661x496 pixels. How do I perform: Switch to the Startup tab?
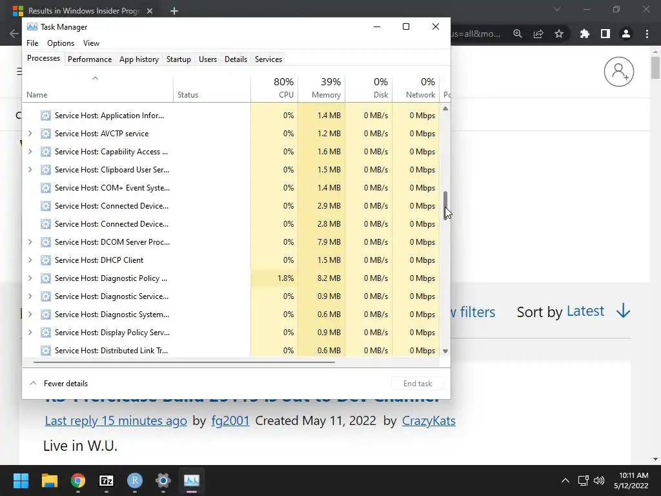pos(179,59)
